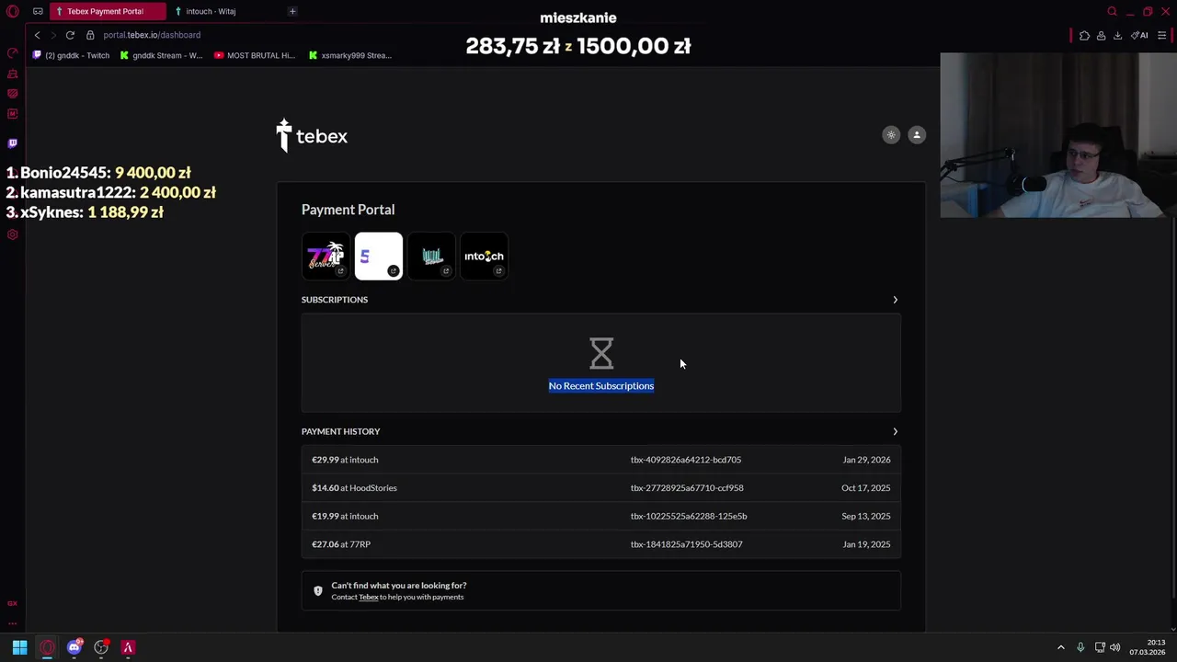1177x662 pixels.
Task: Click the shield icon in help box
Action: 318,591
